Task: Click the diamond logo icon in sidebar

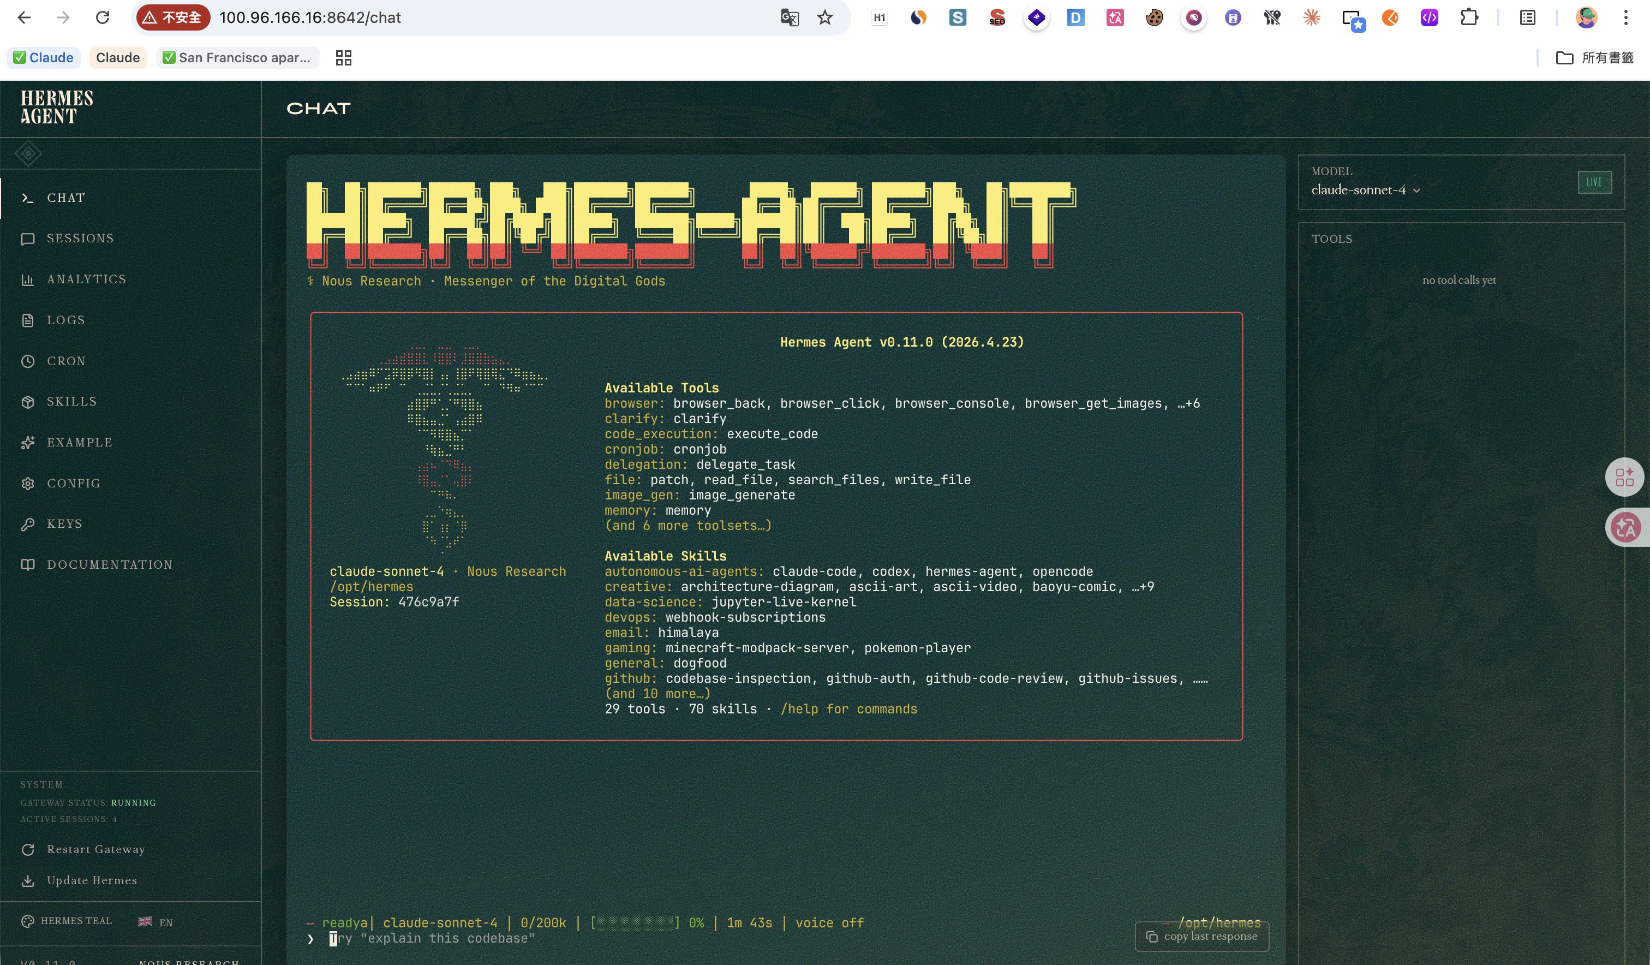Action: (x=28, y=154)
